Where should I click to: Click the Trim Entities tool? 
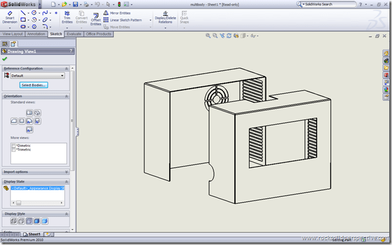(x=67, y=17)
